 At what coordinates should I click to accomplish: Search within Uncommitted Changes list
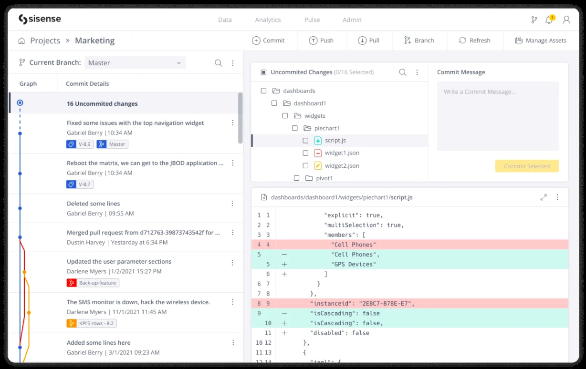point(403,72)
